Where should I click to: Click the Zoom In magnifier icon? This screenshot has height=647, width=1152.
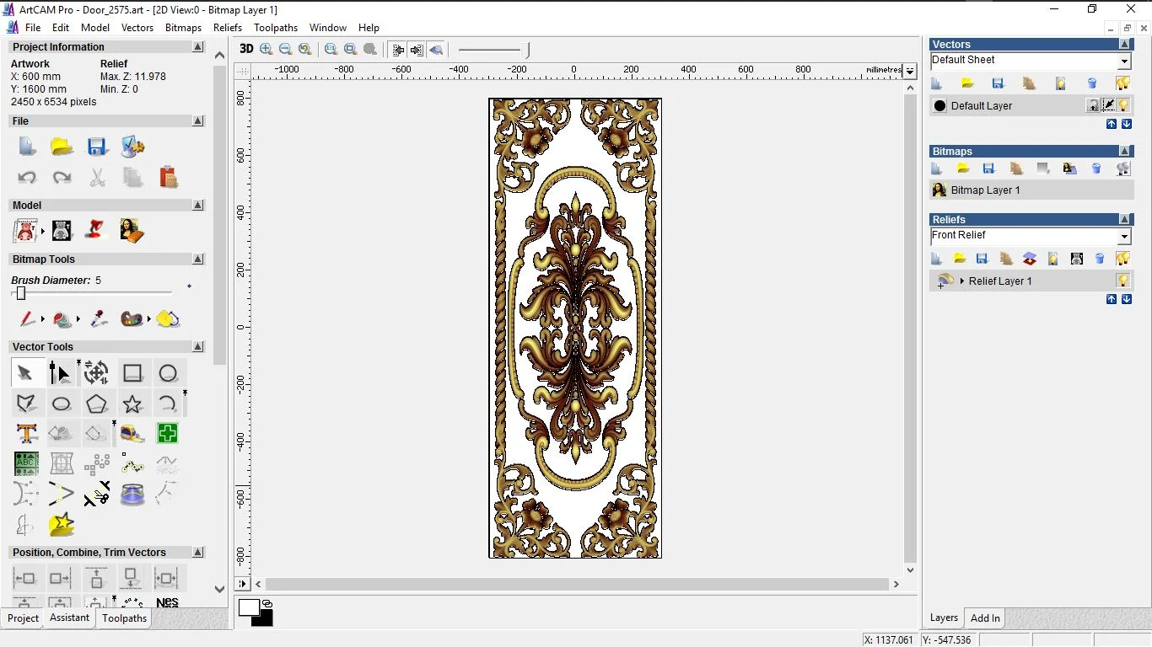pyautogui.click(x=266, y=50)
